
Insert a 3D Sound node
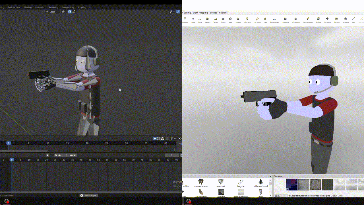pos(327,20)
